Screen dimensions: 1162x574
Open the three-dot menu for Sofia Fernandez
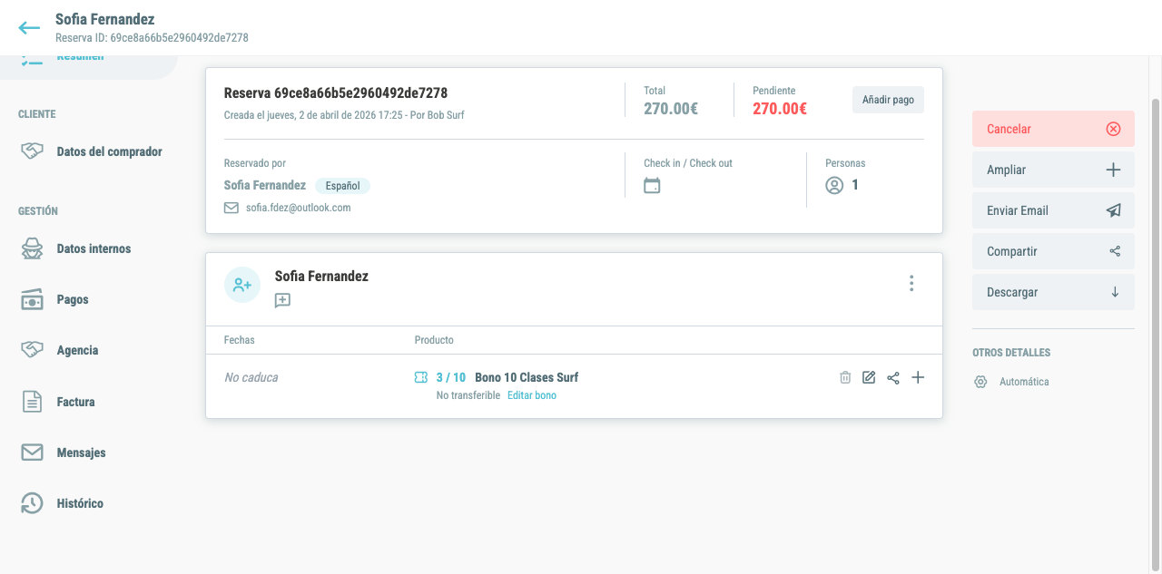(x=911, y=284)
